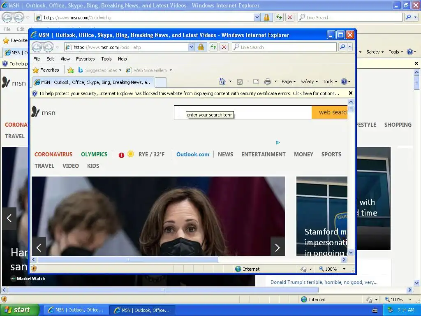Open the address bar dropdown in front window

(x=191, y=47)
